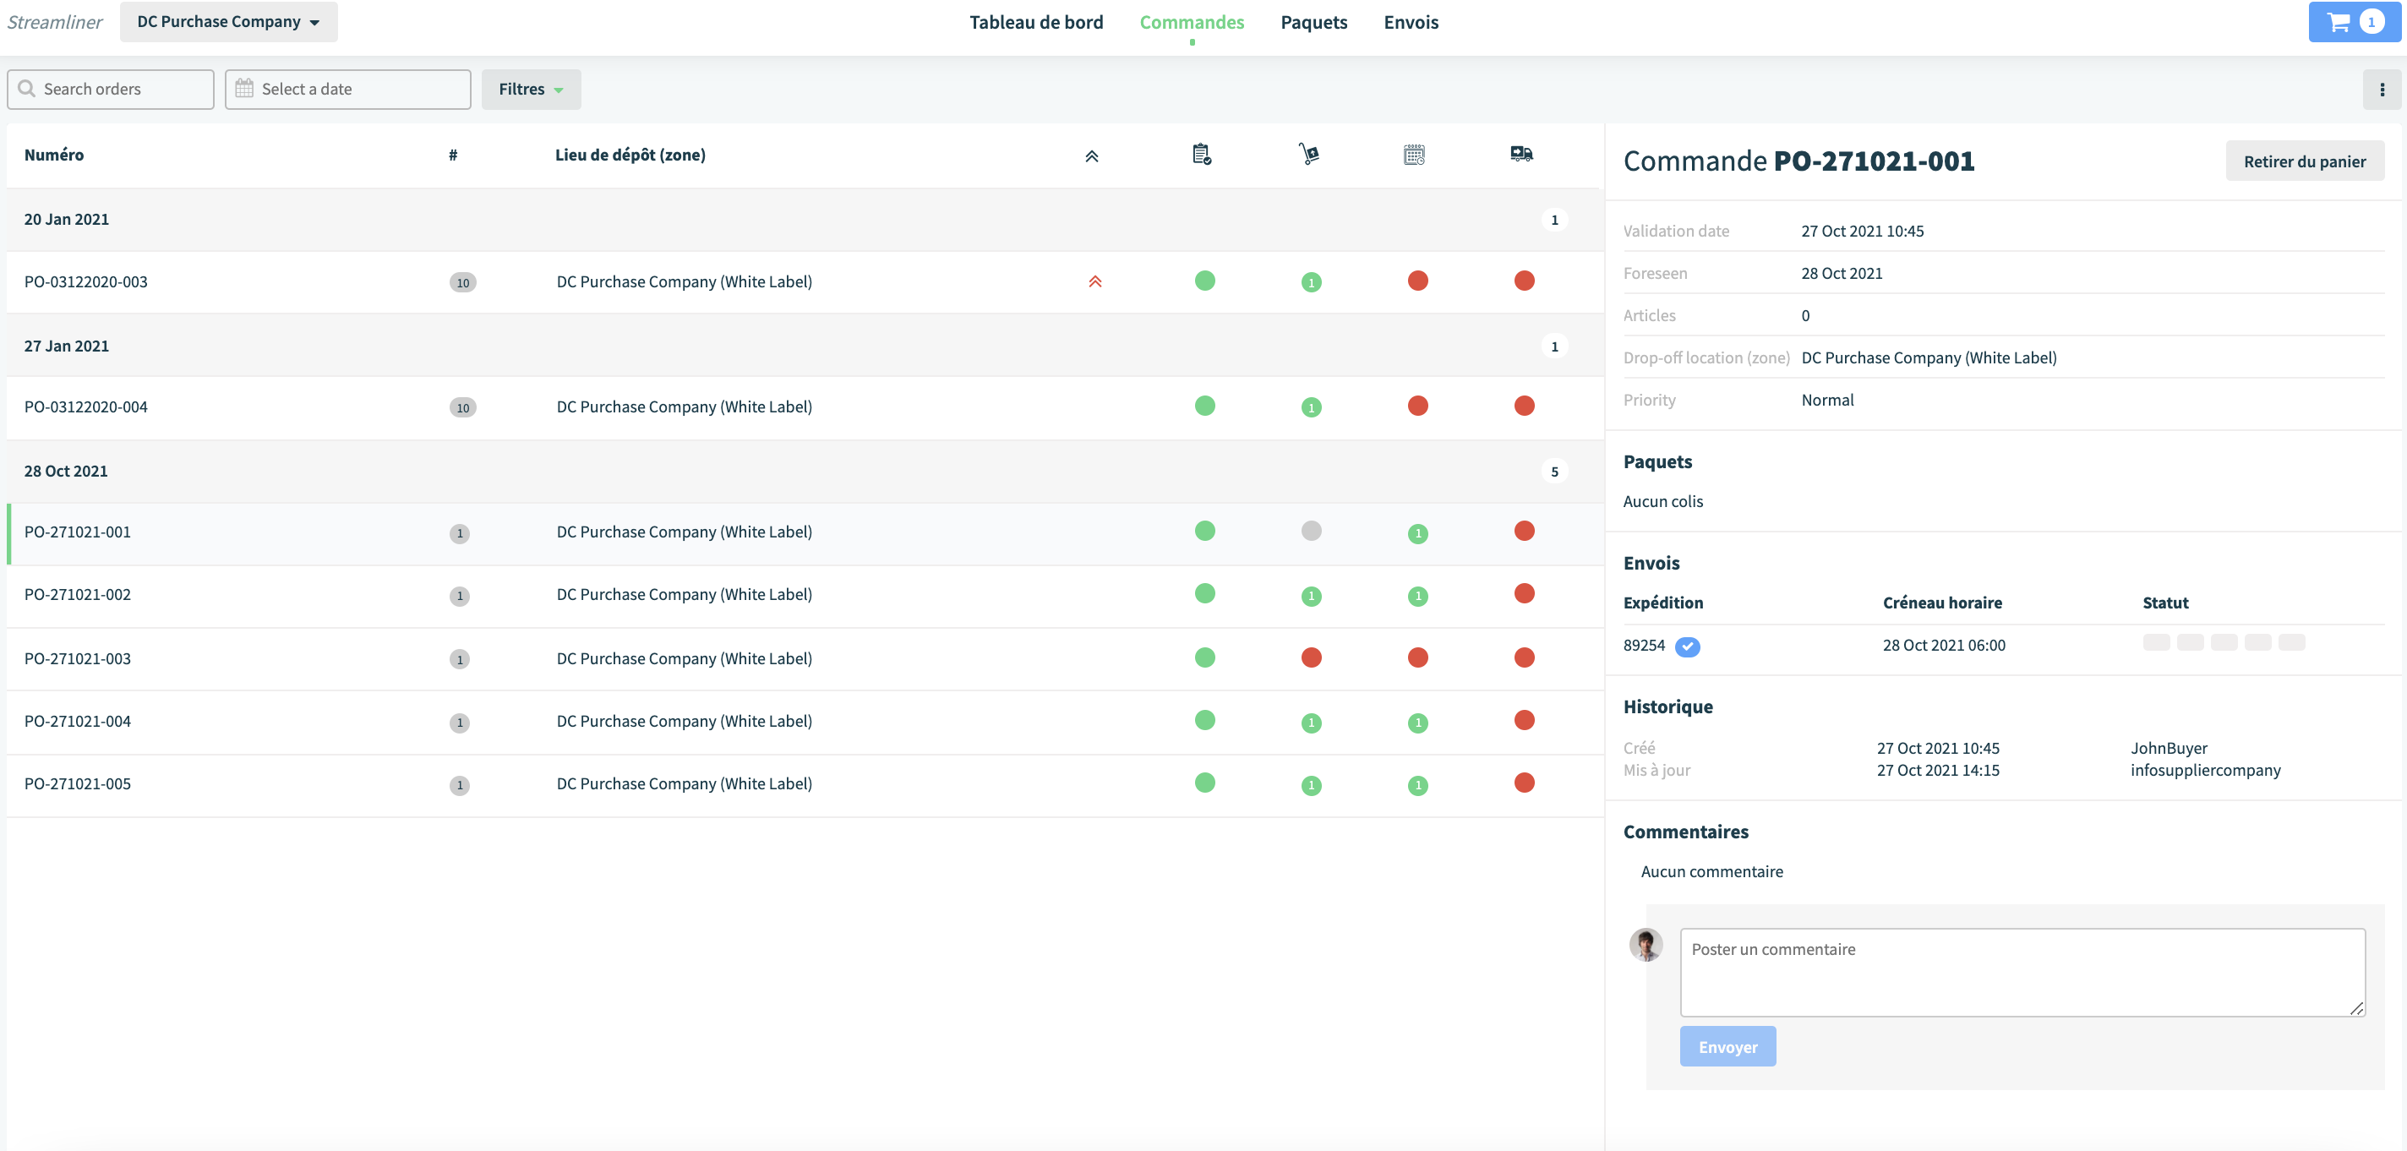Click the priority double-chevron column header
The height and width of the screenshot is (1151, 2407).
click(1091, 156)
